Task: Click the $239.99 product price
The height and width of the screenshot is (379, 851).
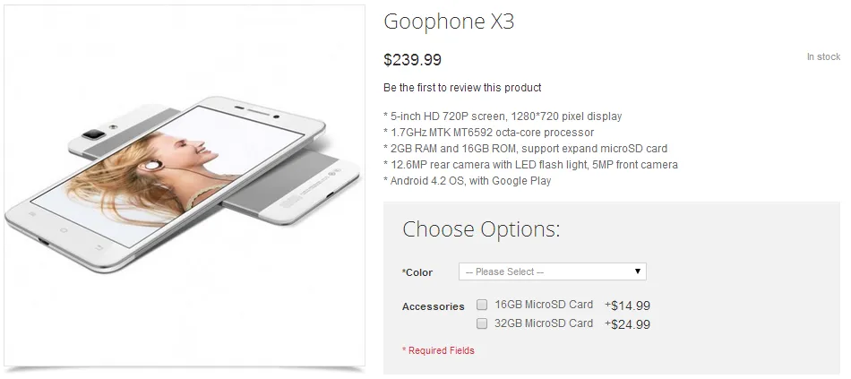Action: tap(412, 60)
